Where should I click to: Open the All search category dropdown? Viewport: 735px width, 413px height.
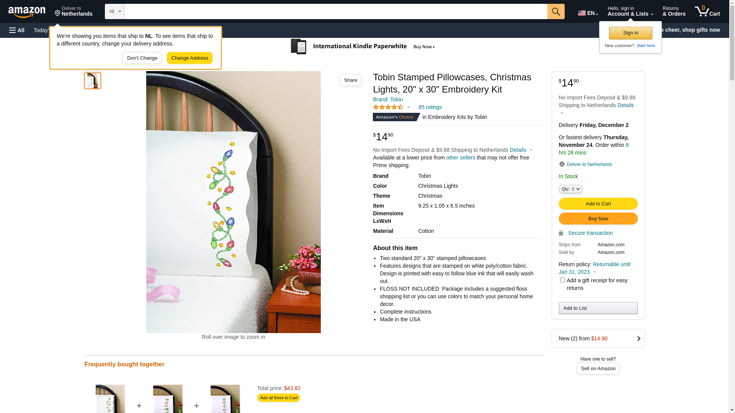(115, 11)
